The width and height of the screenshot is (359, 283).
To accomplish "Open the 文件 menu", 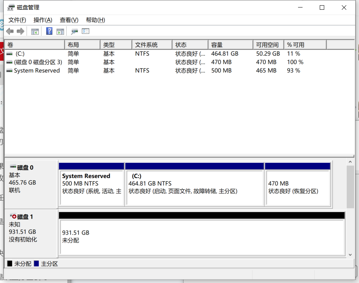I will pyautogui.click(x=17, y=20).
